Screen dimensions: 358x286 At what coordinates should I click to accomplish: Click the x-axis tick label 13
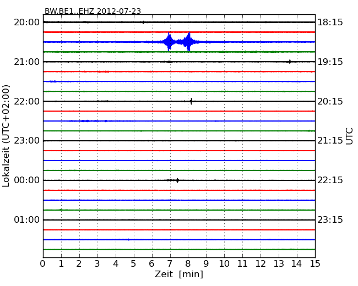[x=279, y=263]
